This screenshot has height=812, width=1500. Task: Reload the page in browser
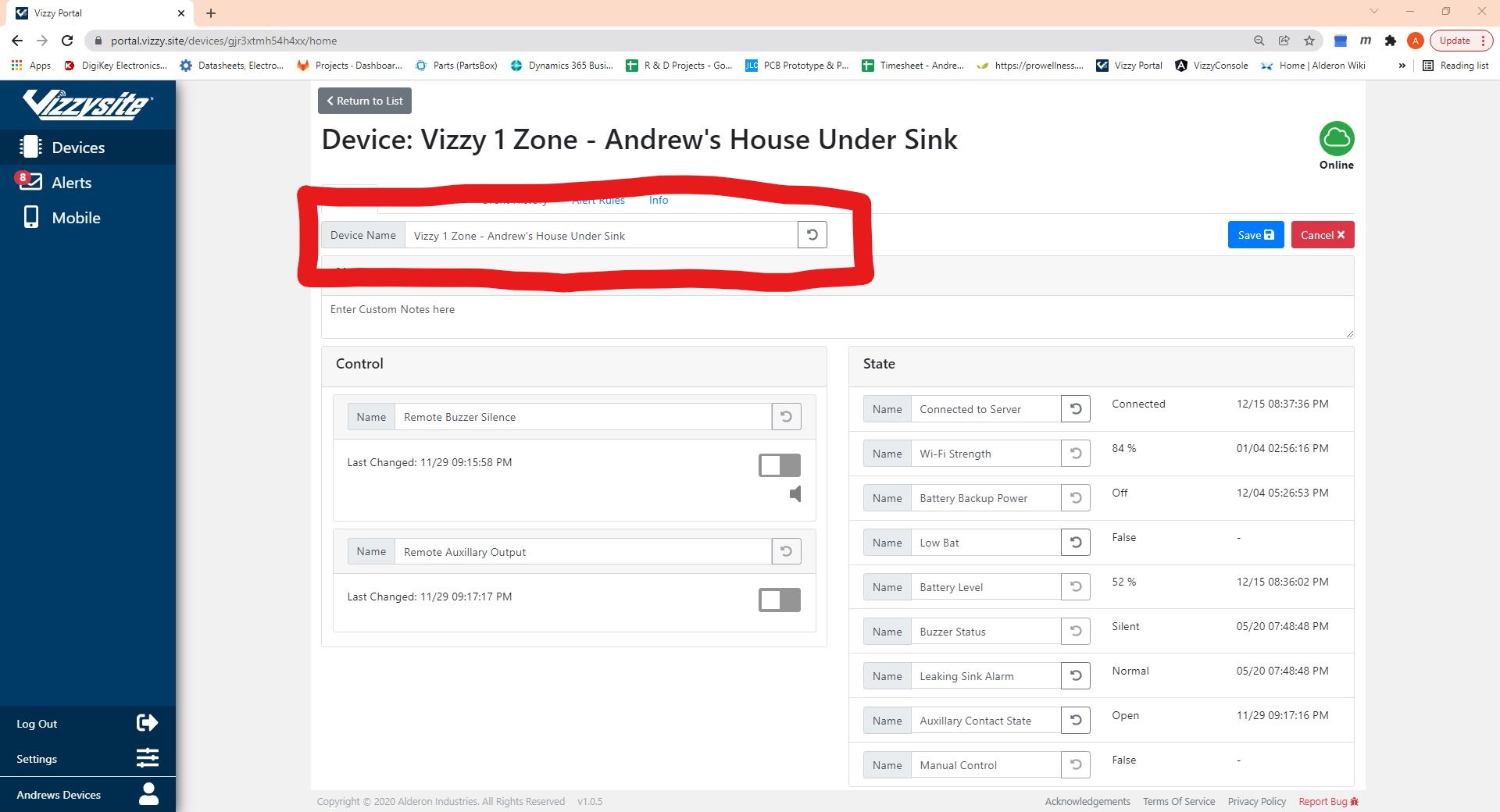pyautogui.click(x=67, y=41)
